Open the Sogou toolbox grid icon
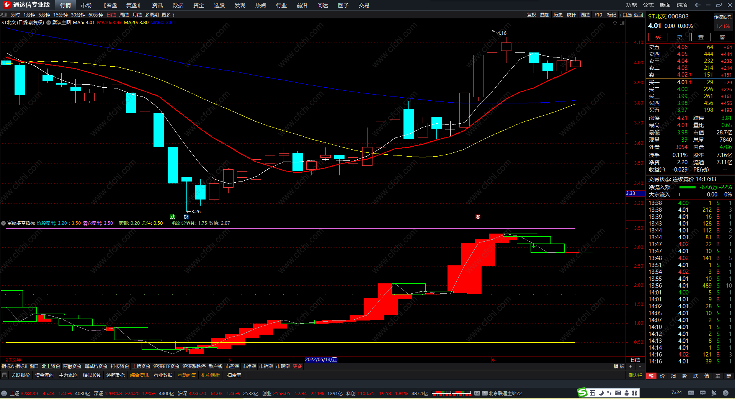This screenshot has height=399, width=735. [635, 393]
